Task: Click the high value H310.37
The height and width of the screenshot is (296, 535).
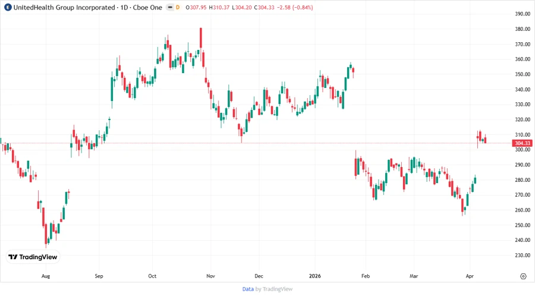Action: 219,7
